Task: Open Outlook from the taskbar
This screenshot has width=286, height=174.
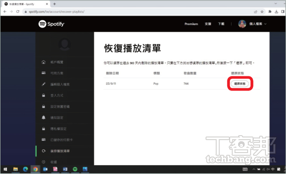Action: point(45,169)
